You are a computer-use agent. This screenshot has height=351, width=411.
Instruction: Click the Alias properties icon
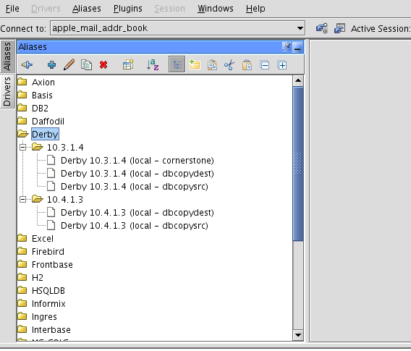coord(128,64)
